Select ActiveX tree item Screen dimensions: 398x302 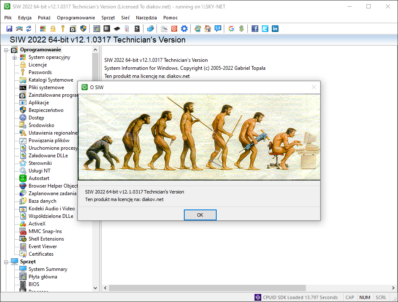(37, 224)
